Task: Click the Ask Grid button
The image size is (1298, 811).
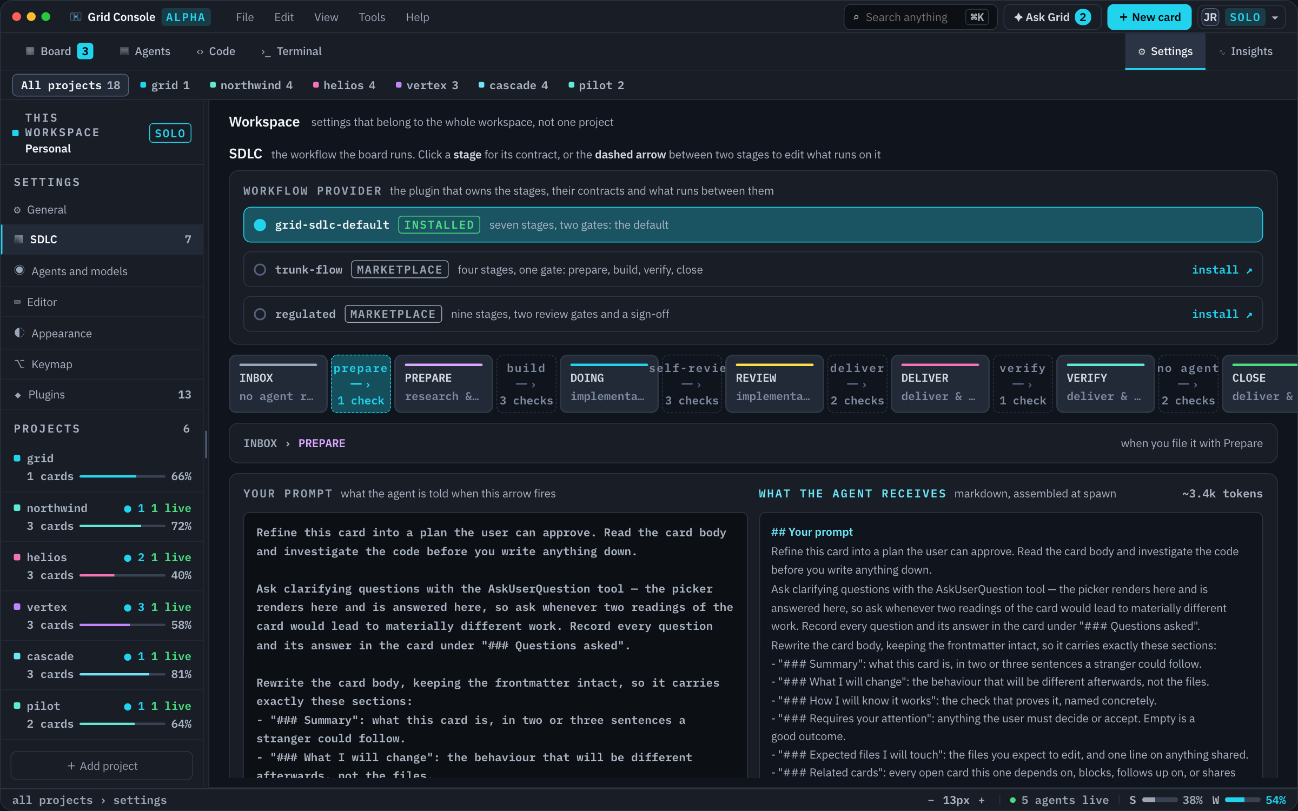Action: (x=1052, y=17)
